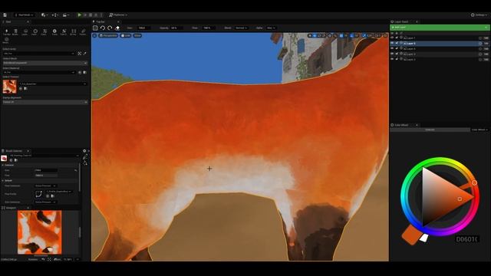This screenshot has height=276, width=491.
Task: Select the pencil-shaped tool at the row end
Action: pyautogui.click(x=83, y=31)
